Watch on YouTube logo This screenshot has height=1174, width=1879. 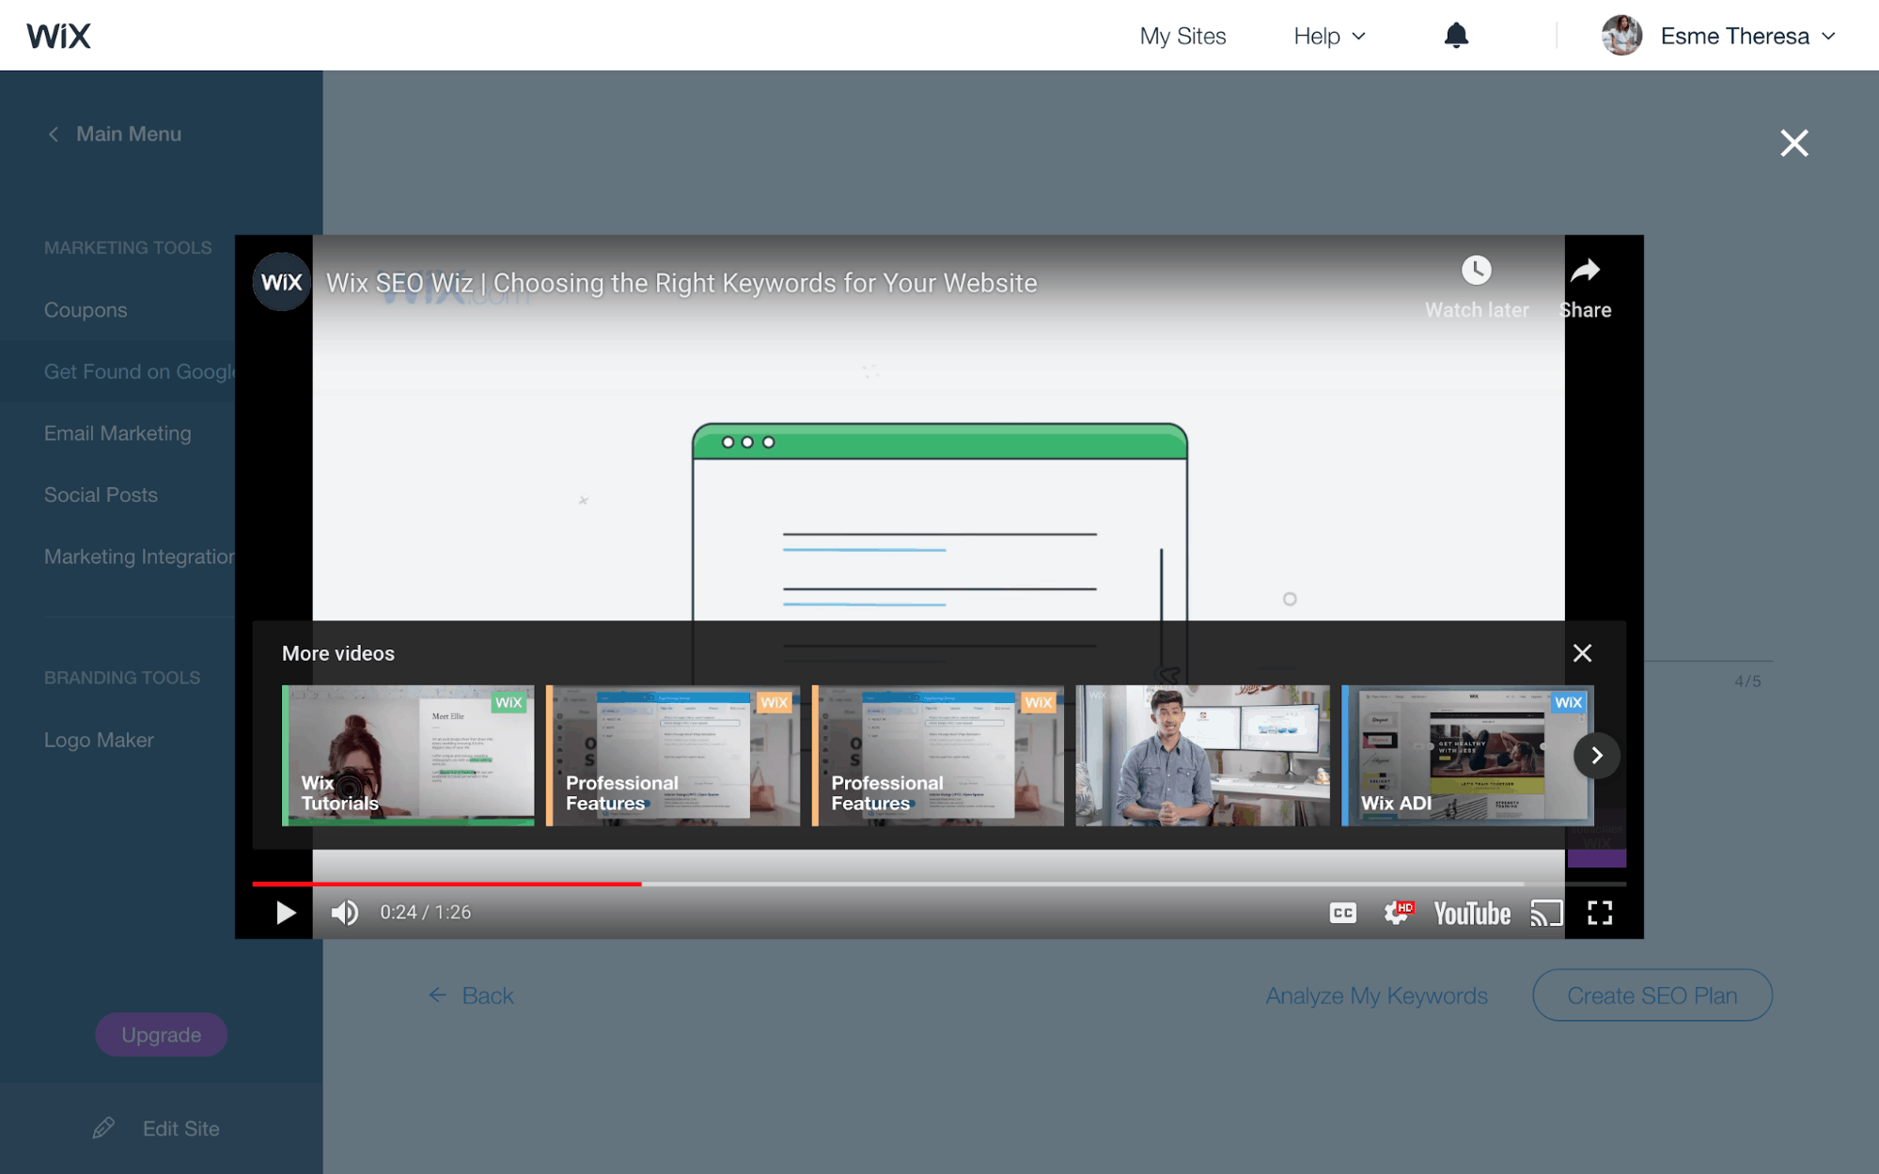coord(1472,914)
